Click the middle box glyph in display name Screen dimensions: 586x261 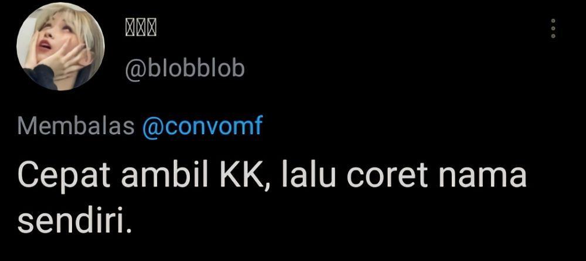tap(140, 28)
